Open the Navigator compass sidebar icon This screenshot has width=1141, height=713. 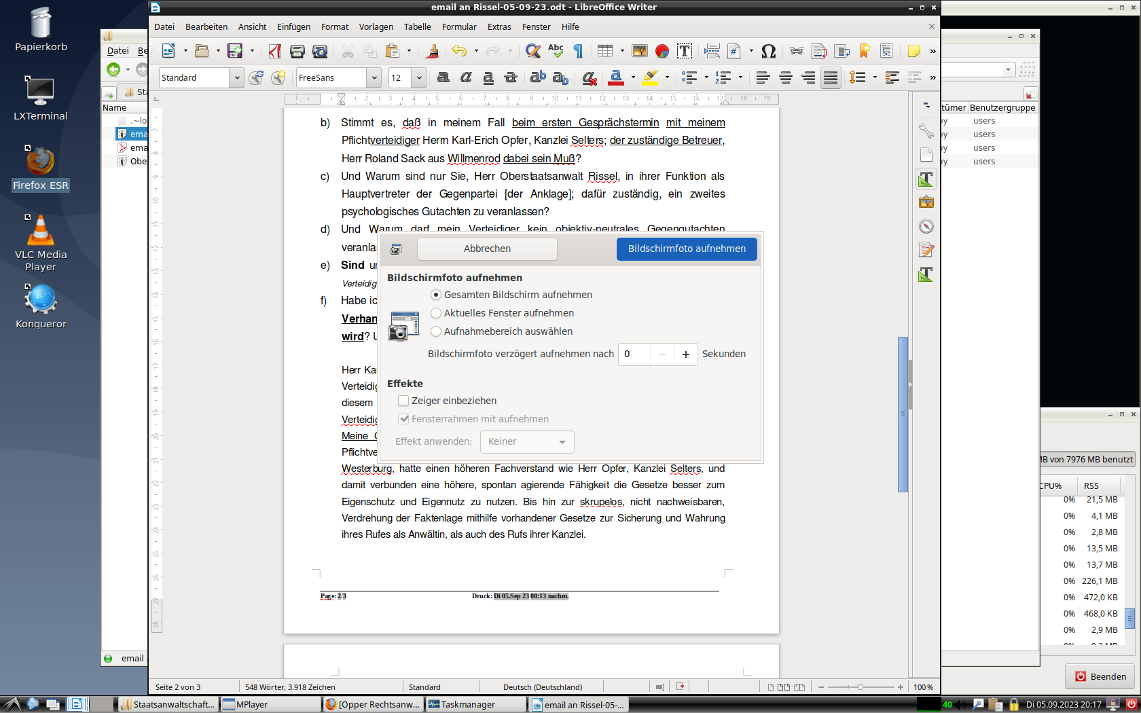[x=926, y=227]
